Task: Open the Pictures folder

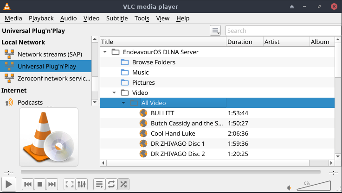Action: coord(217,82)
